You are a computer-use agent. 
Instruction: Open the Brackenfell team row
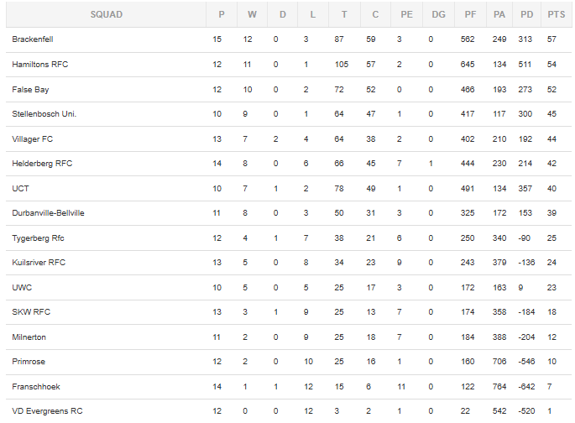[x=289, y=39]
